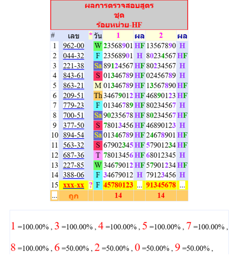Viewport: 237px width, 255px height.
Task: Click red prediction 91345678 in row 15
Action: [x=161, y=185]
